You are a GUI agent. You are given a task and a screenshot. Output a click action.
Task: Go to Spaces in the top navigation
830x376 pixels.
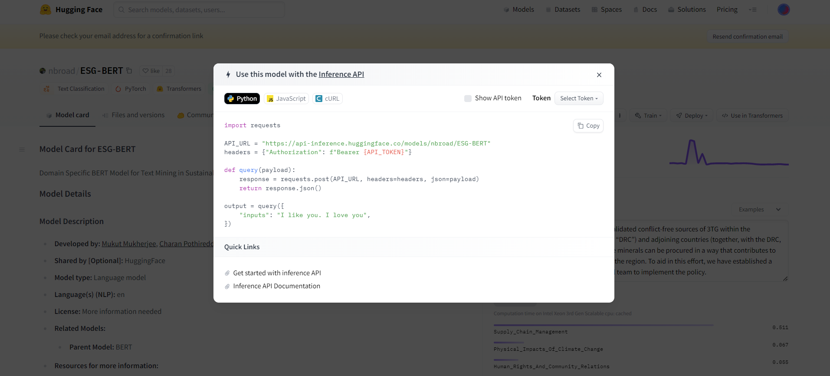click(607, 10)
